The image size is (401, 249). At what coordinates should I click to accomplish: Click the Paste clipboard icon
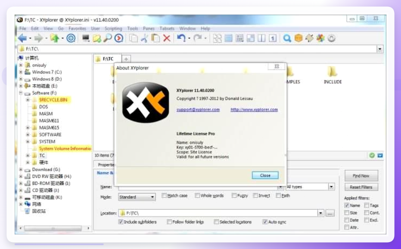point(155,38)
